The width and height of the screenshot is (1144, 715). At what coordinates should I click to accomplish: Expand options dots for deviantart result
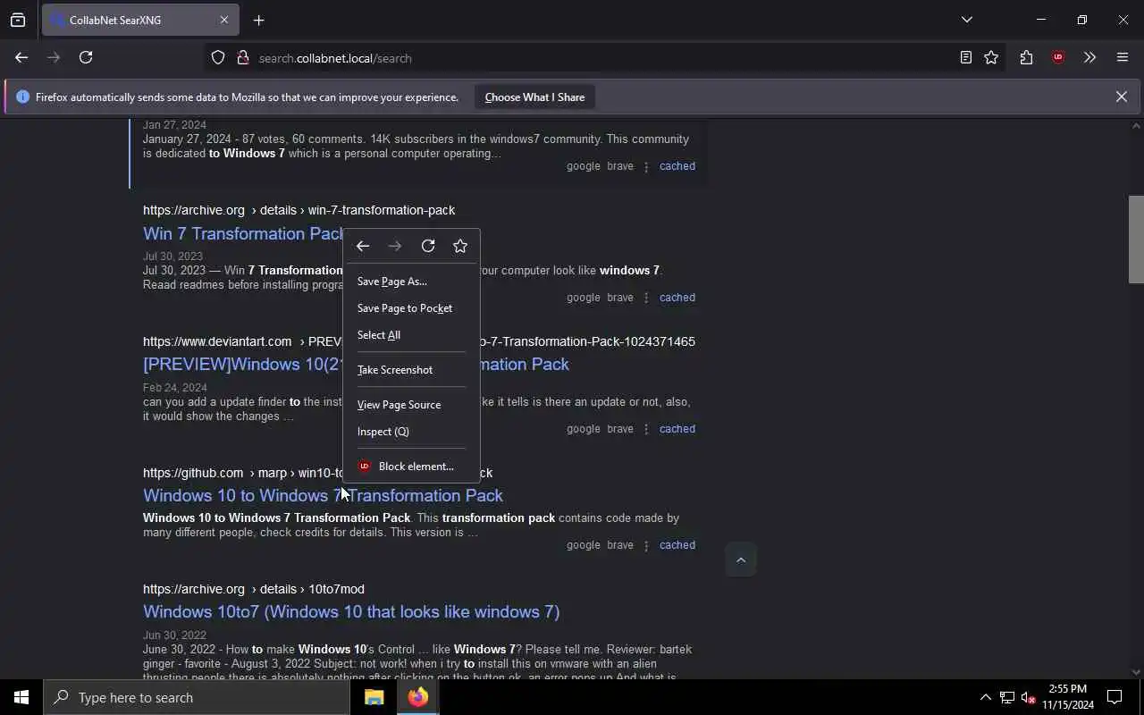646,429
